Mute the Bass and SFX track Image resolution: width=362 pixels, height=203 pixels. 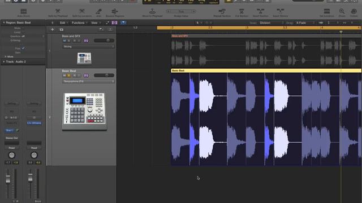point(64,41)
